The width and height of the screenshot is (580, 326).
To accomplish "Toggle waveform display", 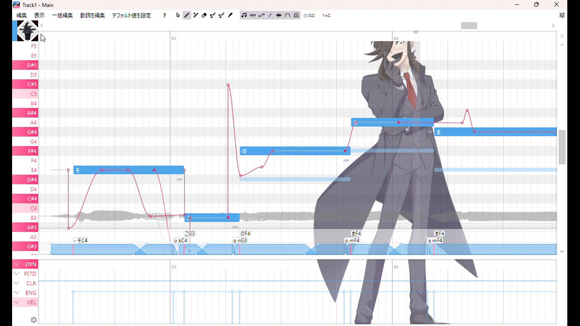I will [279, 15].
